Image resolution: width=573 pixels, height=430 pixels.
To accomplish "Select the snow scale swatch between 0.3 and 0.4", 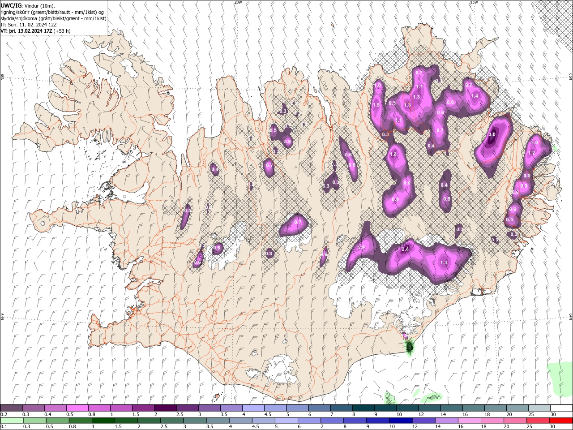I will (x=33, y=408).
